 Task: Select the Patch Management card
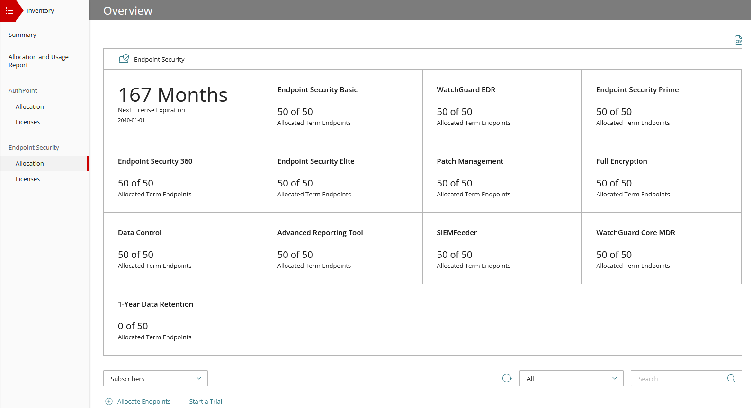coord(502,177)
